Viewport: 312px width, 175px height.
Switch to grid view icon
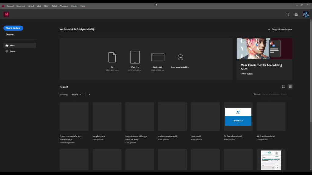pyautogui.click(x=290, y=87)
